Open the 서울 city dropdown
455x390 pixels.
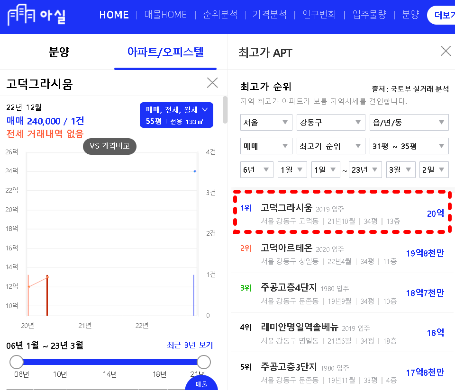pos(266,123)
